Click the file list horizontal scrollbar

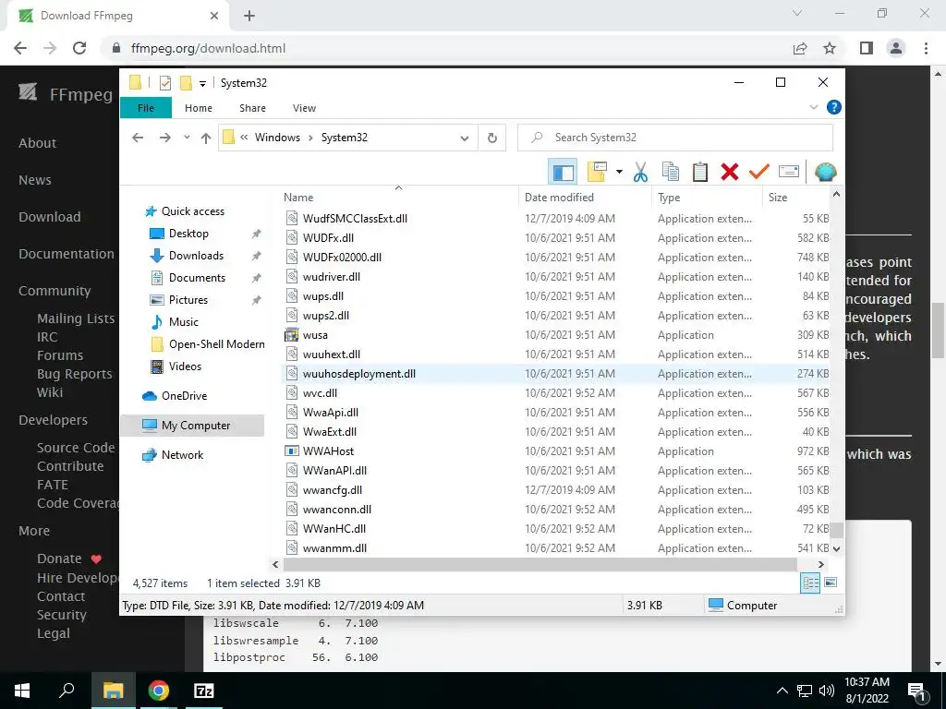pyautogui.click(x=540, y=565)
